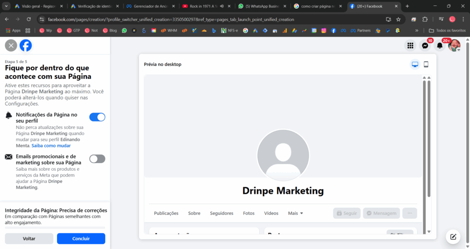Open Apps bookmark shortcut
The image size is (470, 249).
coord(13,31)
